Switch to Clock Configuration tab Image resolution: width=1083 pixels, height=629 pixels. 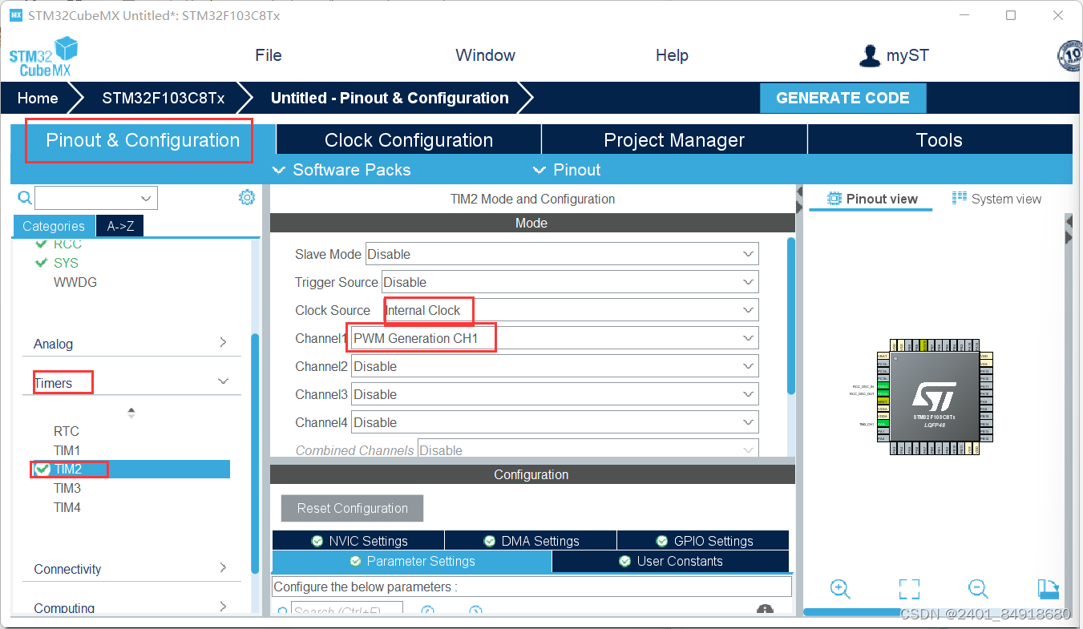[x=409, y=140]
